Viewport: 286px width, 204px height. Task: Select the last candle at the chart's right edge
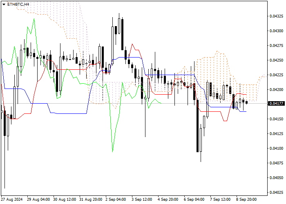[x=247, y=102]
